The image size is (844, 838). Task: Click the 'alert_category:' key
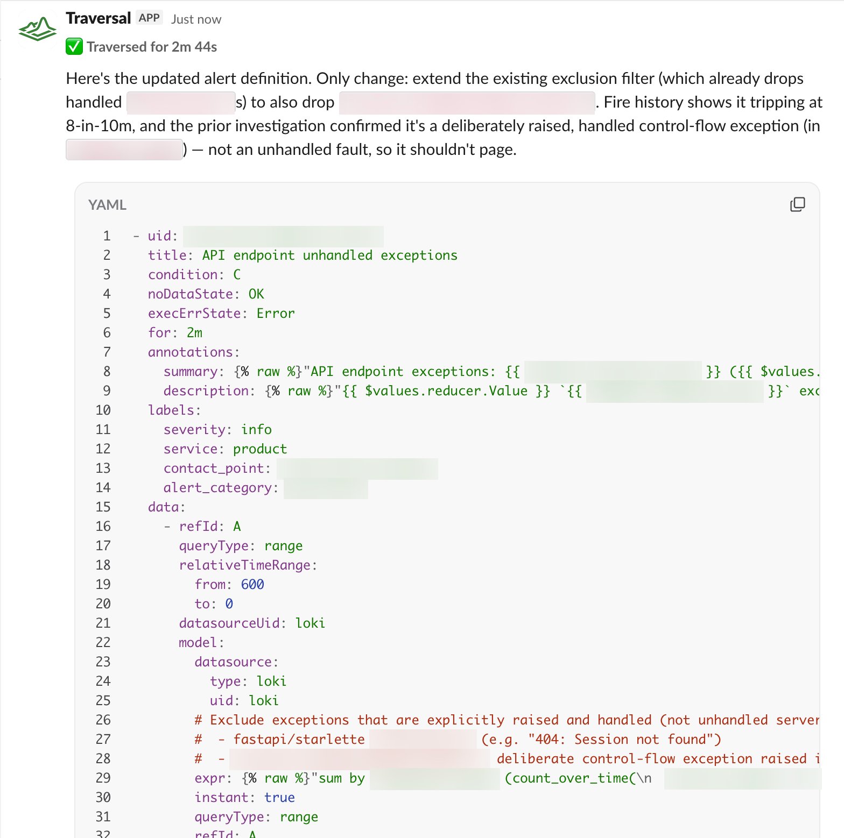221,487
